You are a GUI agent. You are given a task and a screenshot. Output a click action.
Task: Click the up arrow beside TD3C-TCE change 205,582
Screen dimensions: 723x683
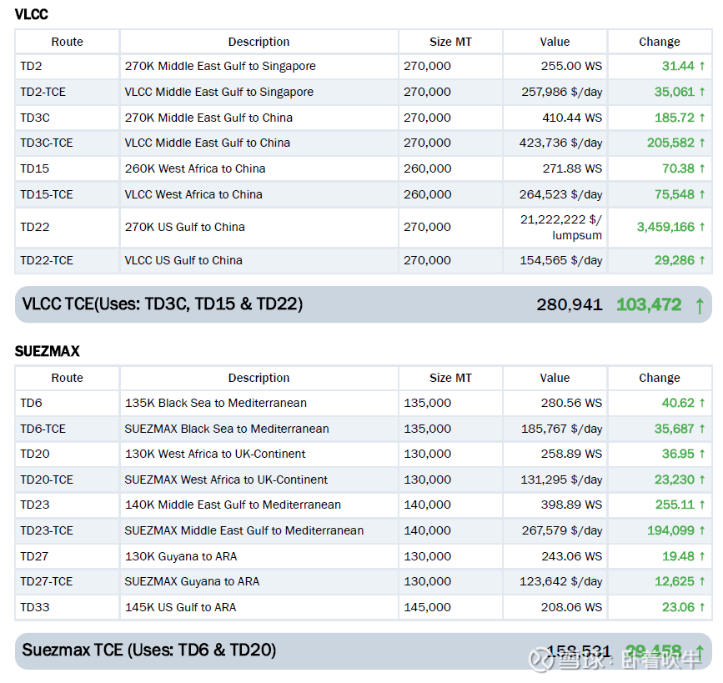(702, 143)
